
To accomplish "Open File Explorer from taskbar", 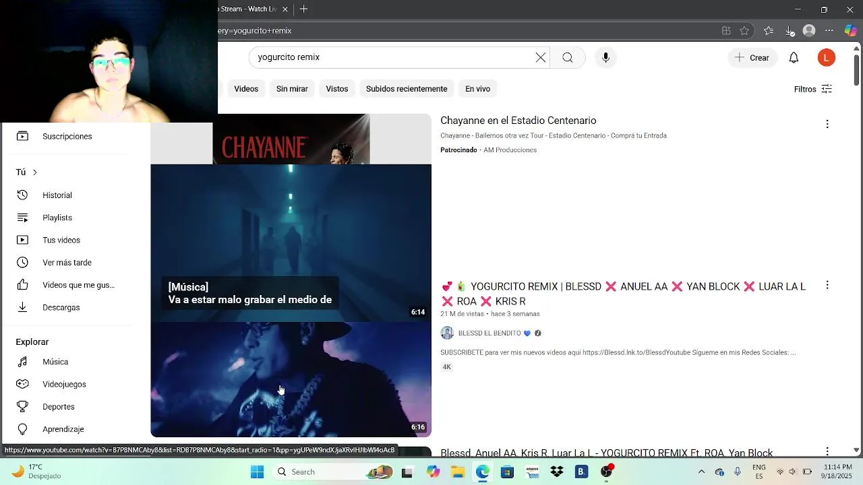I will (458, 472).
